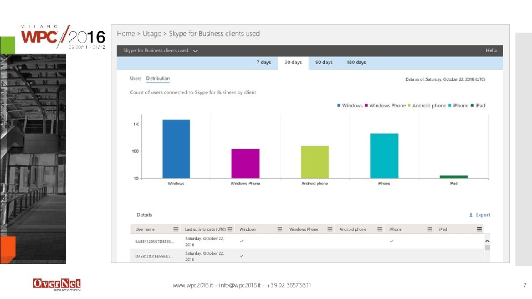Click the small iPad bar
Screen dimensions: 532x299
click(x=454, y=177)
